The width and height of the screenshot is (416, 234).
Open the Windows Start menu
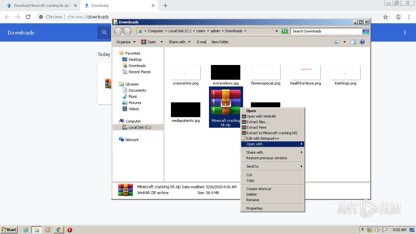point(9,229)
